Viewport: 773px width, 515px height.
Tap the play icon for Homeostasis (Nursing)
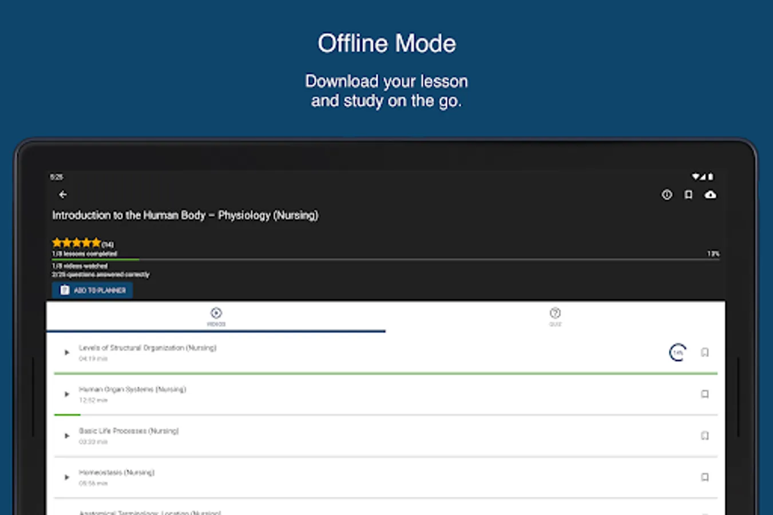[x=66, y=477]
